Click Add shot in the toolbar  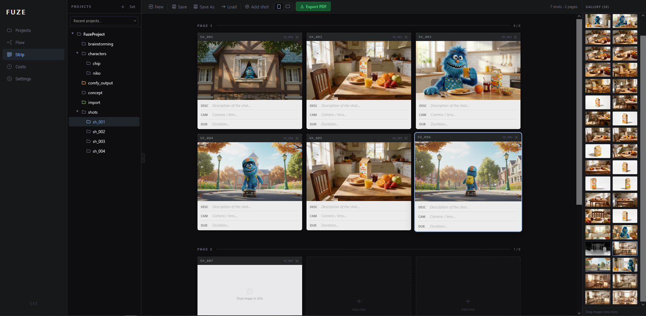point(257,7)
